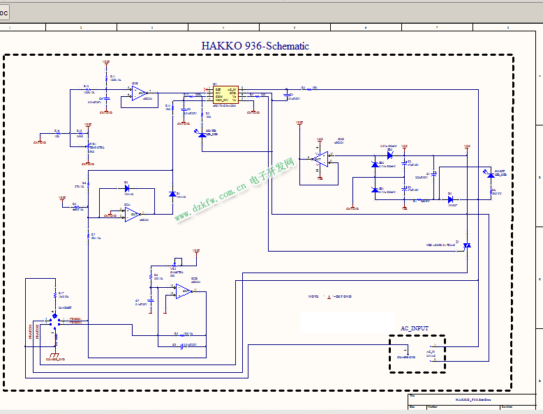Select the op-amp next to R11
The image size is (543, 414).
click(137, 93)
